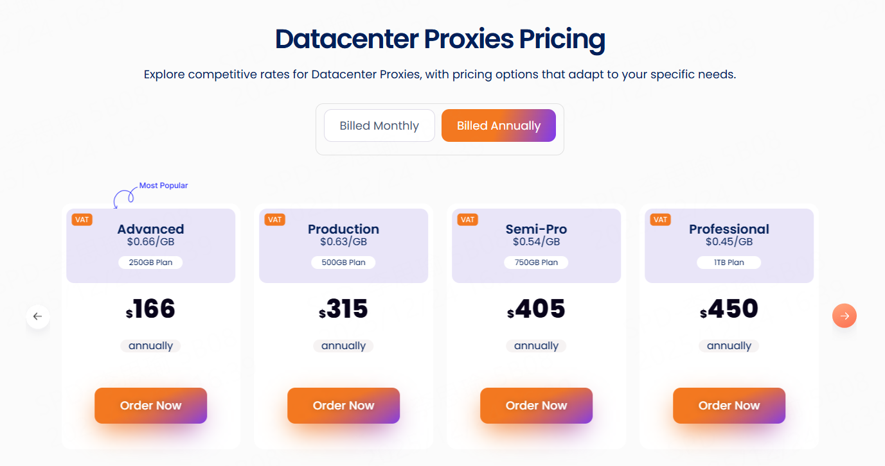This screenshot has height=466, width=885.
Task: Switch to Billed Monthly pricing
Action: 379,126
